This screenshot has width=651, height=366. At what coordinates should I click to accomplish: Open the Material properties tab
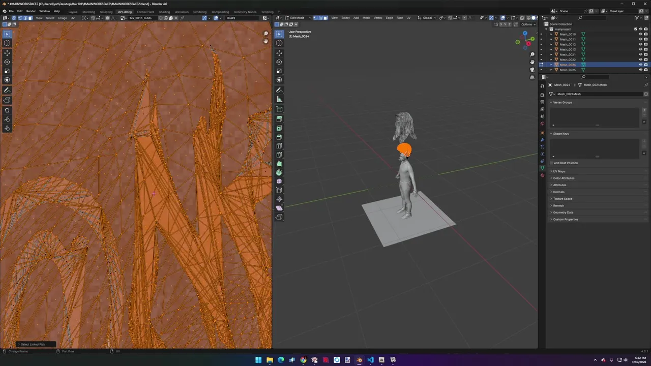pos(542,175)
